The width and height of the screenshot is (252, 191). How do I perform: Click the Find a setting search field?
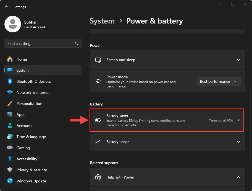pyautogui.click(x=43, y=43)
